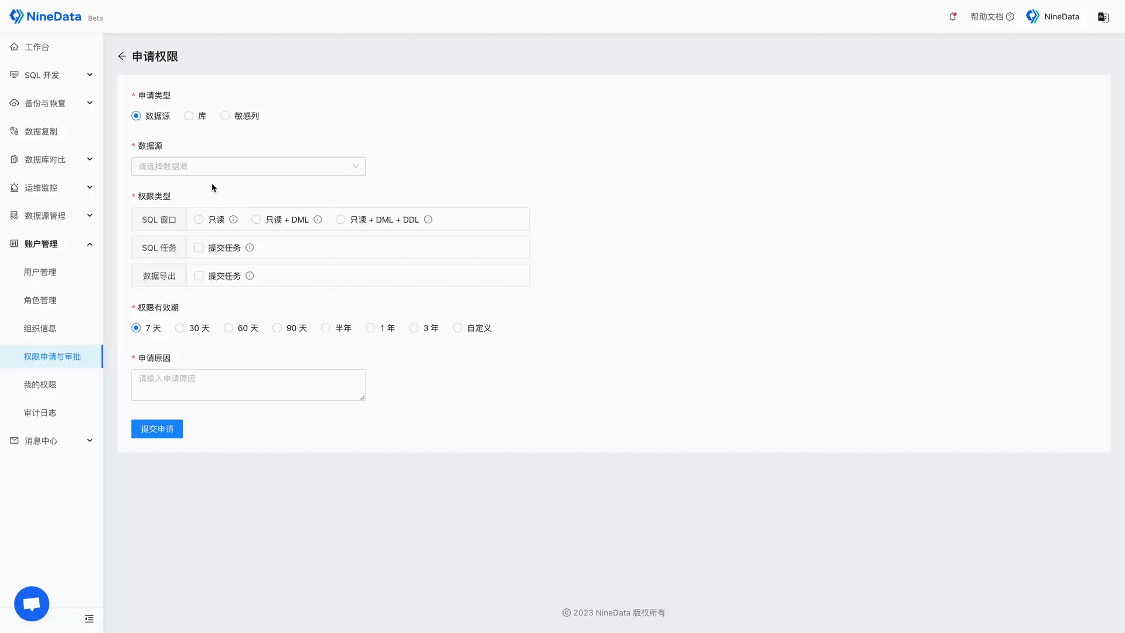Screen dimensions: 1125x633
Task: Click the info icon next to 只读 + DML
Action: [x=318, y=220]
